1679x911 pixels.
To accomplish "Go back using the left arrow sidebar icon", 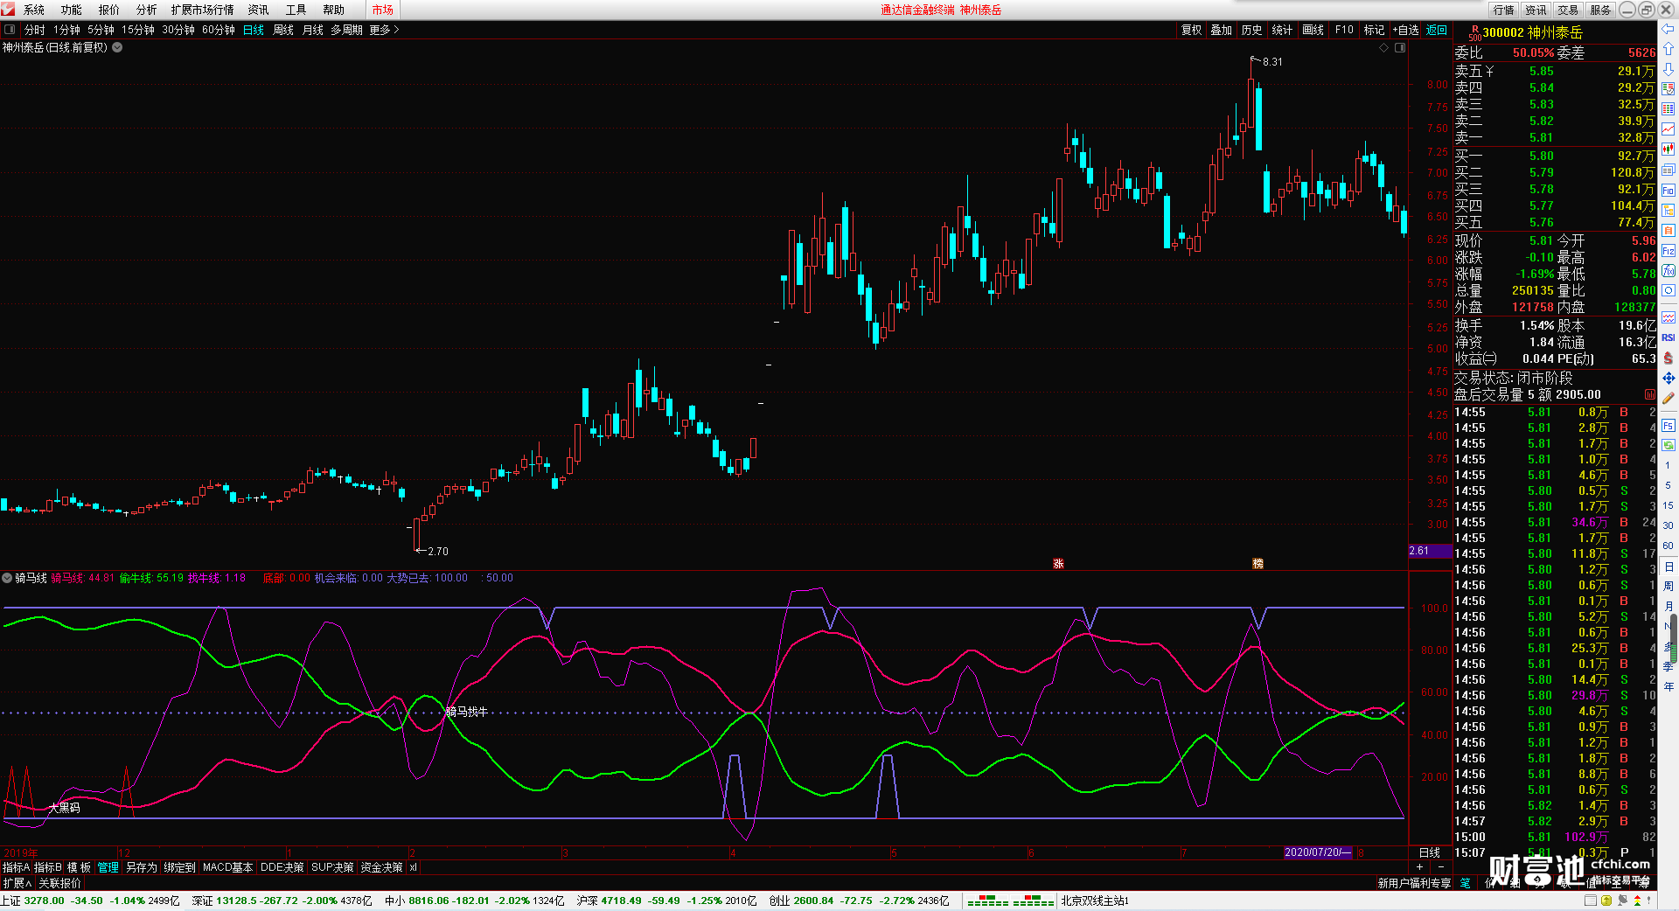I will [x=1669, y=30].
